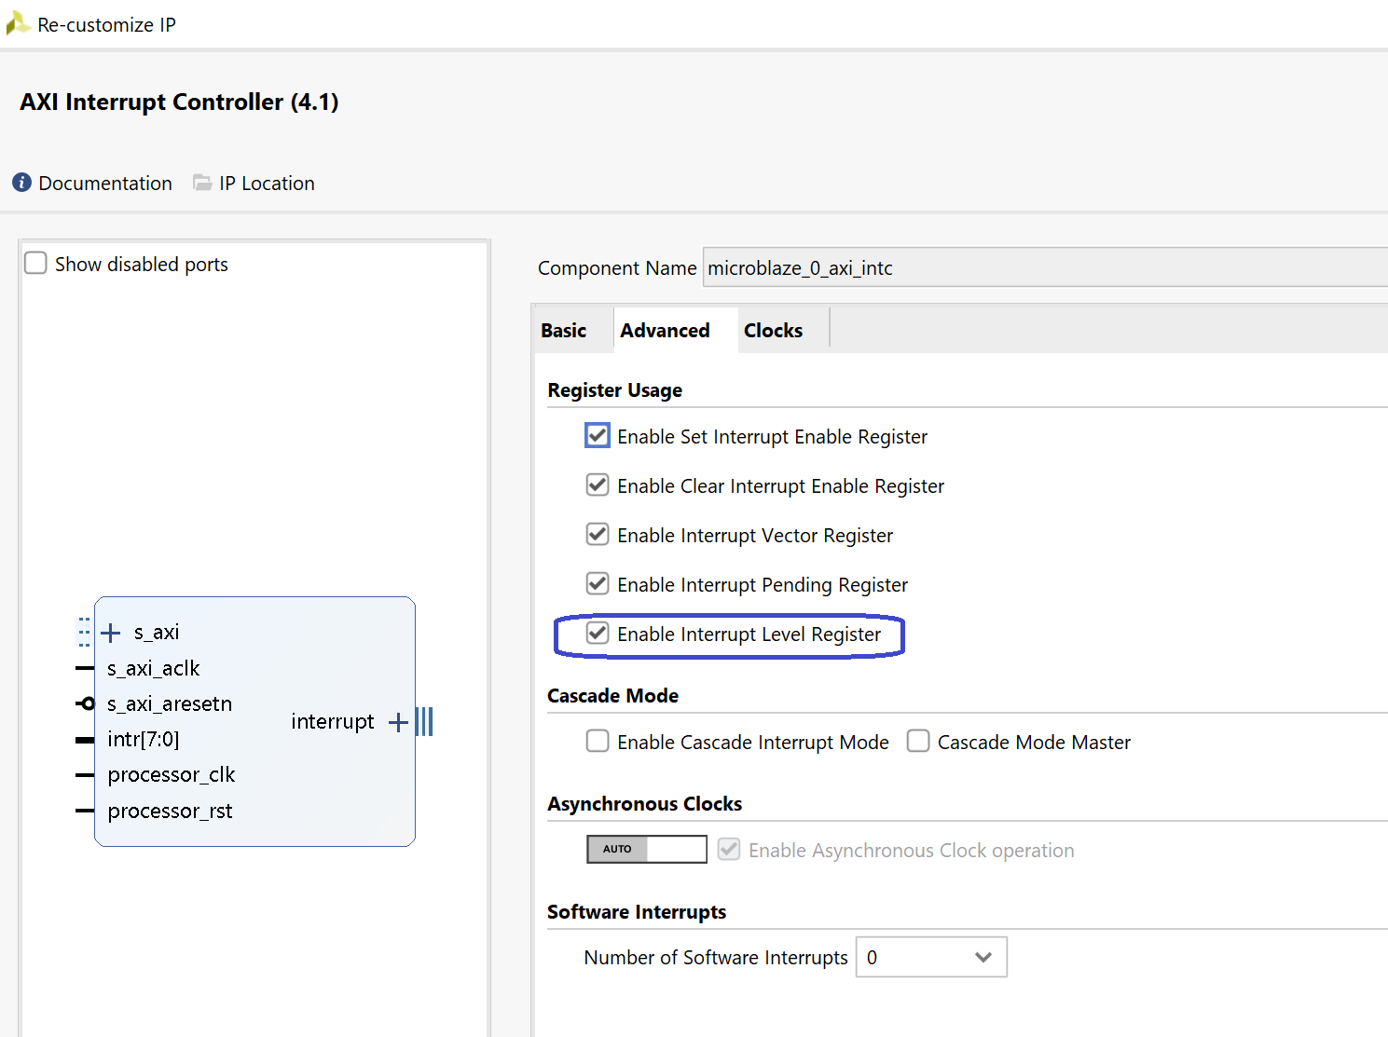Screen dimensions: 1388x1037
Task: Open the Clocks tab
Action: point(773,331)
